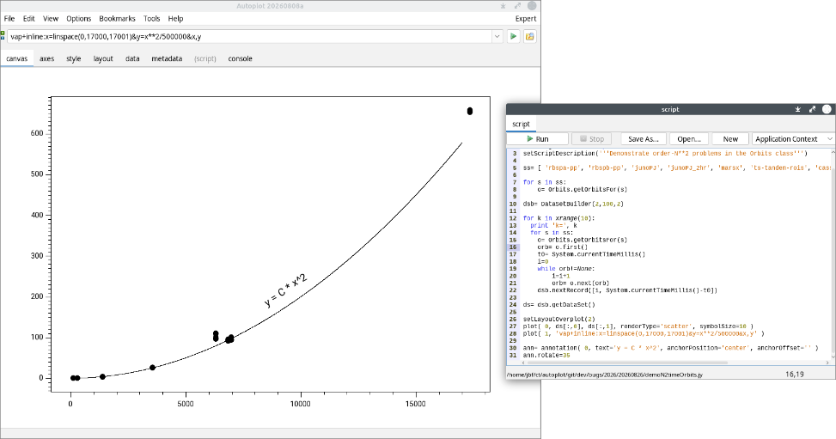Open the Help menu

click(x=175, y=18)
